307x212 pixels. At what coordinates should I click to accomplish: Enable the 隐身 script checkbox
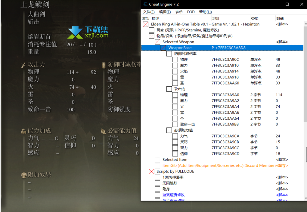[x=157, y=189]
